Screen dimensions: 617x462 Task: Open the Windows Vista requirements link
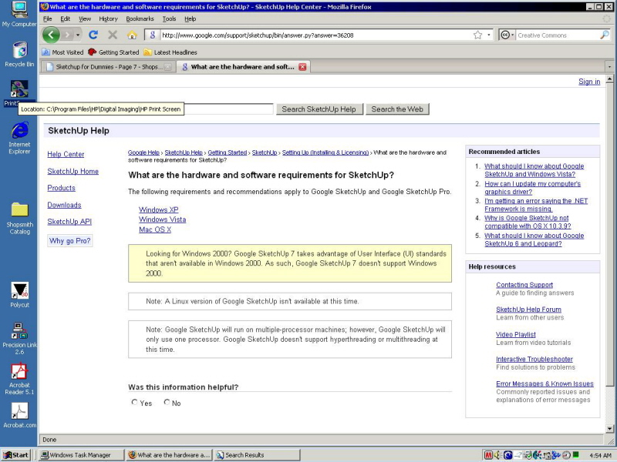(162, 219)
